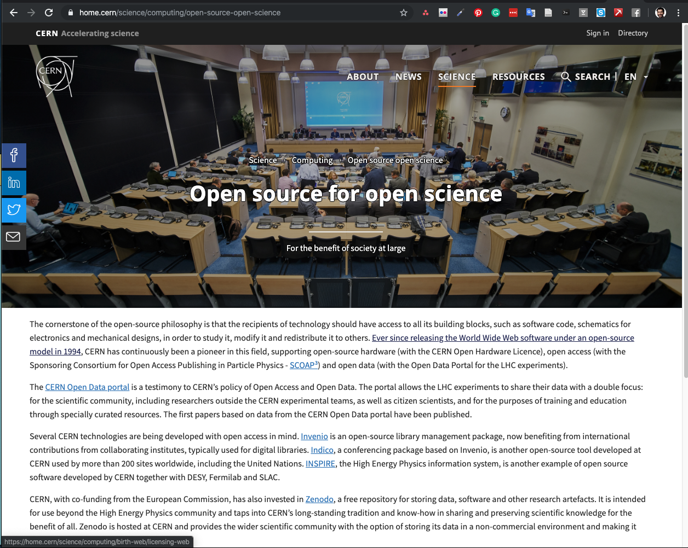Open the NEWS menu
This screenshot has width=688, height=548.
(x=409, y=77)
